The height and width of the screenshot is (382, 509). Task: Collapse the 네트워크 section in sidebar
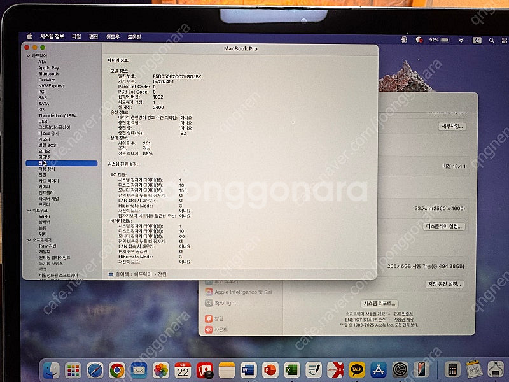point(29,211)
